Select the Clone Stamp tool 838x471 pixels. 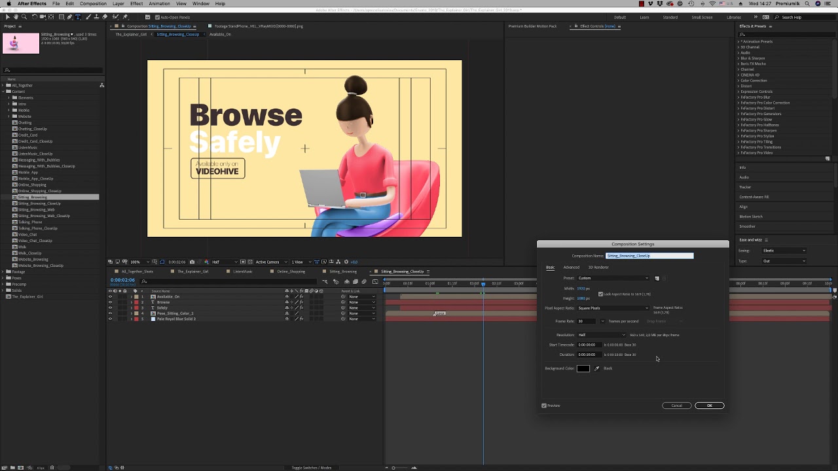point(96,17)
